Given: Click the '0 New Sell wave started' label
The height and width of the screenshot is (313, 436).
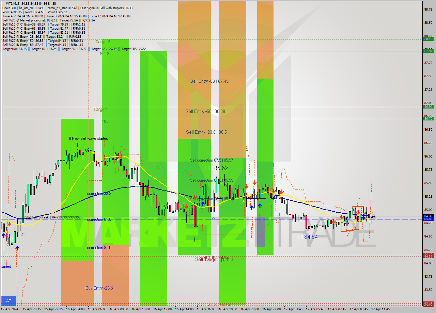Looking at the screenshot, I should click(89, 138).
